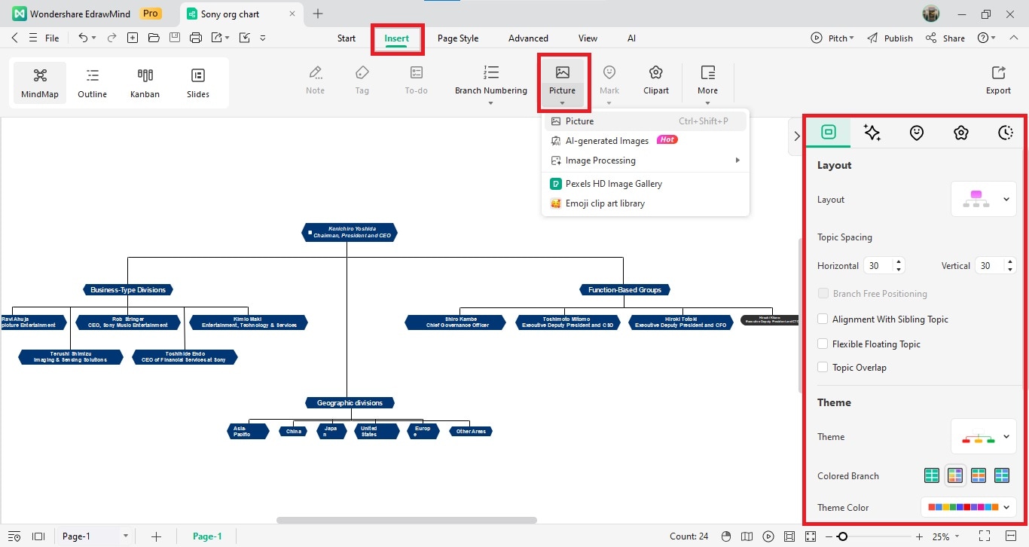Enable Flexible Floating Topic checkbox
Image resolution: width=1029 pixels, height=547 pixels.
pyautogui.click(x=823, y=344)
